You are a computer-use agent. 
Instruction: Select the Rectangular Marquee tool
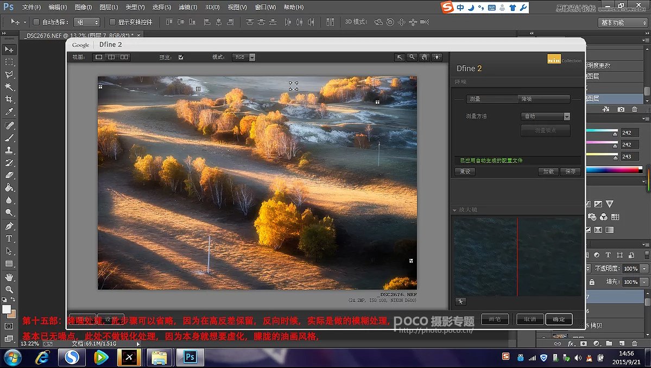(9, 62)
